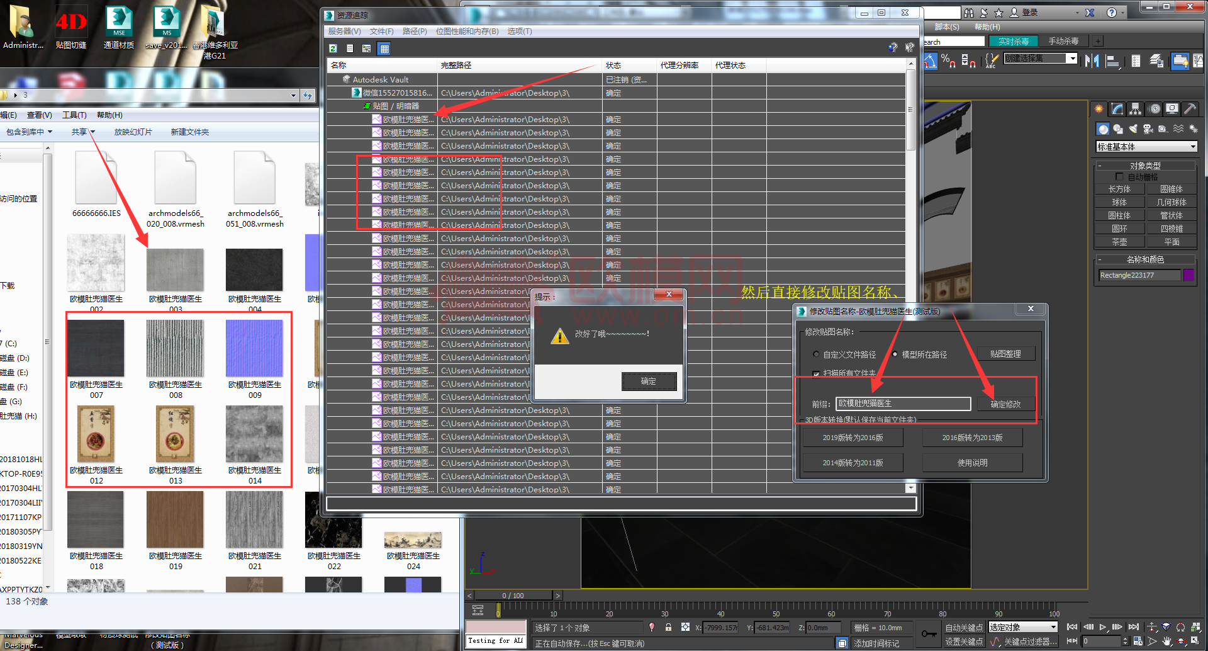Toggle the scan all folders checkbox
This screenshot has height=651, width=1208.
point(816,373)
